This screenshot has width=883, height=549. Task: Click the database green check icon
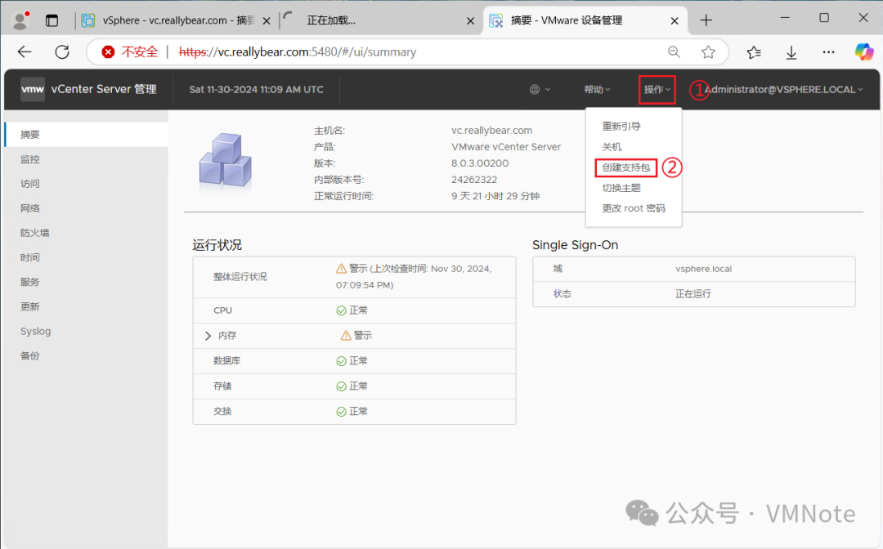(x=341, y=361)
